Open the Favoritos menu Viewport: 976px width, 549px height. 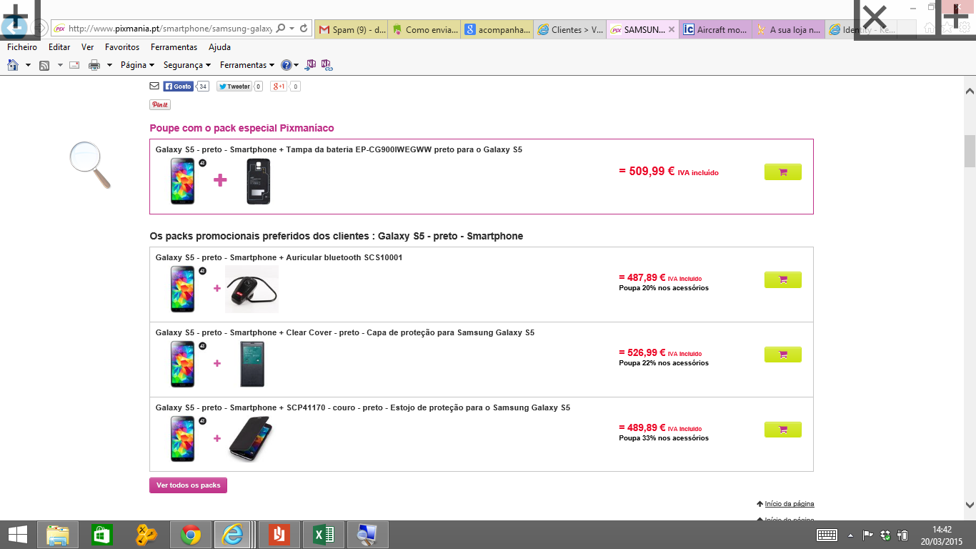tap(122, 47)
